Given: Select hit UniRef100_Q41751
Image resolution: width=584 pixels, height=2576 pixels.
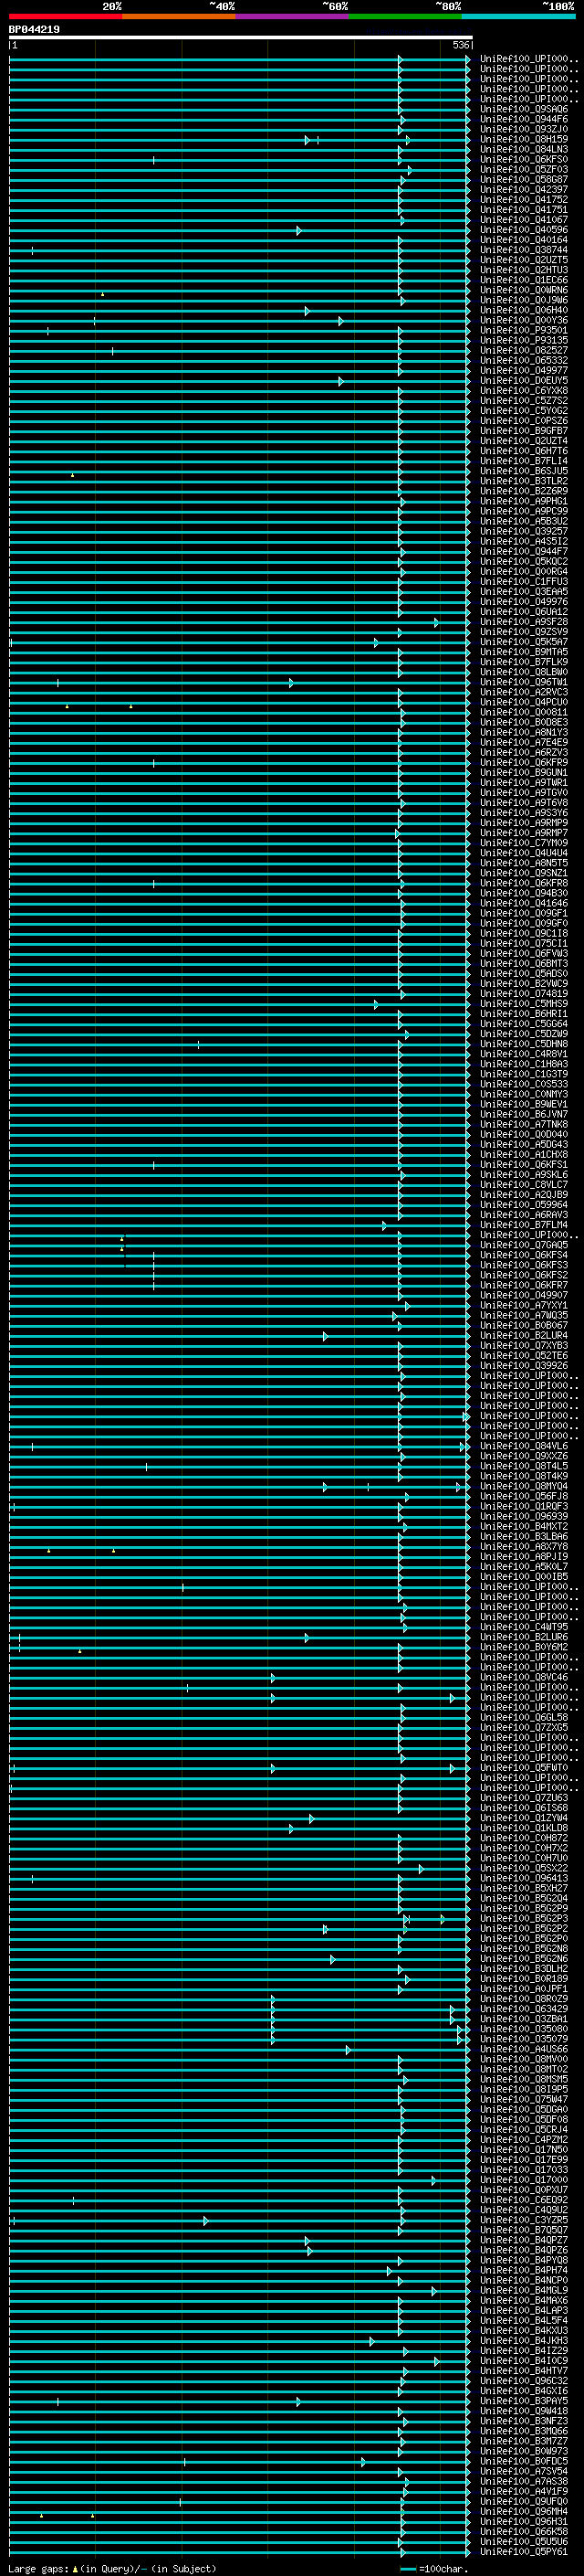Looking at the screenshot, I should pyautogui.click(x=524, y=209).
